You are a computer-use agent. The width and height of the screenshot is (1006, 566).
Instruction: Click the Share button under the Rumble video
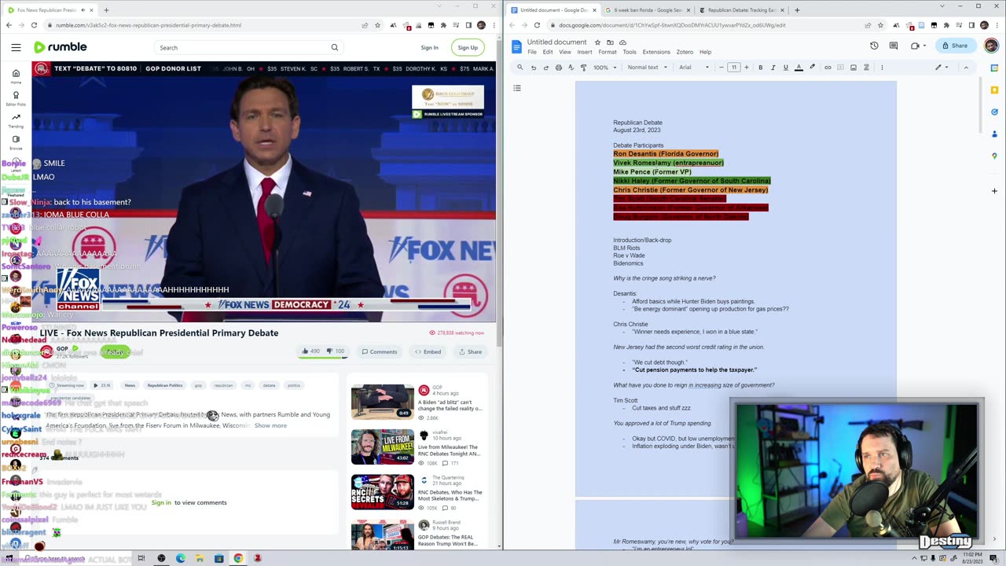click(x=471, y=351)
